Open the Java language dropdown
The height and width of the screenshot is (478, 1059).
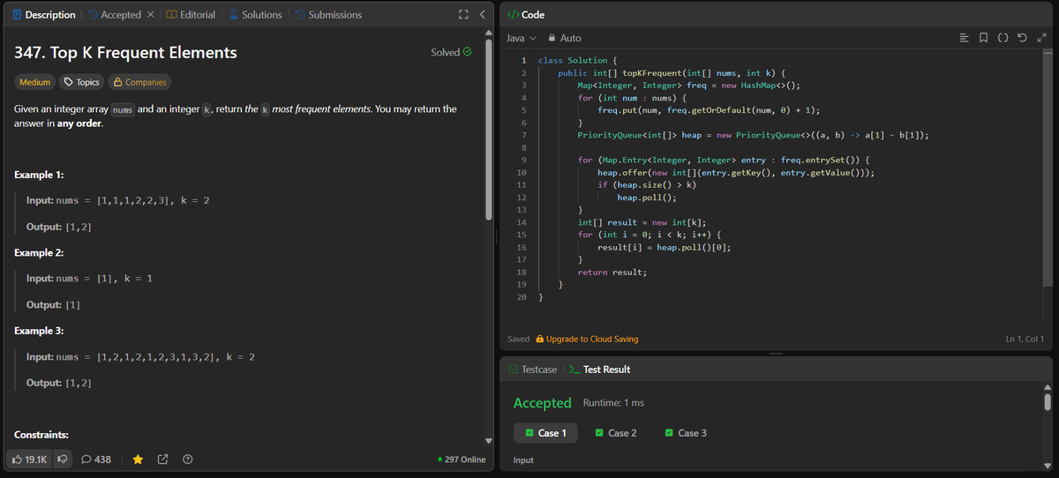(x=521, y=38)
